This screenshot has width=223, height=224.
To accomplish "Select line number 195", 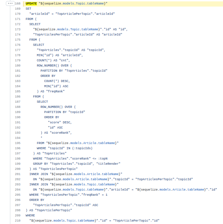I will click(x=18, y=143).
